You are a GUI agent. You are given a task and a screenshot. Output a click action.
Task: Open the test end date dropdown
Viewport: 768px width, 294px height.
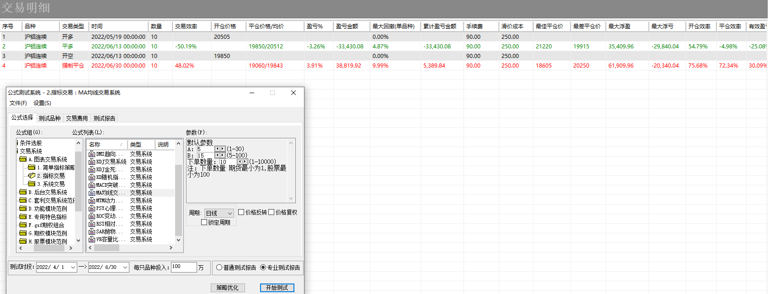125,268
